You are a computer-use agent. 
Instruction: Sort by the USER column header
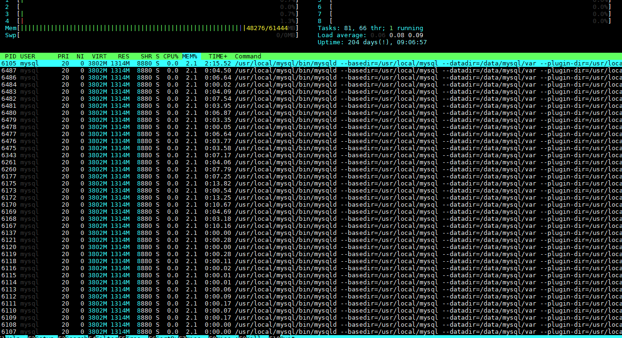(x=28, y=56)
